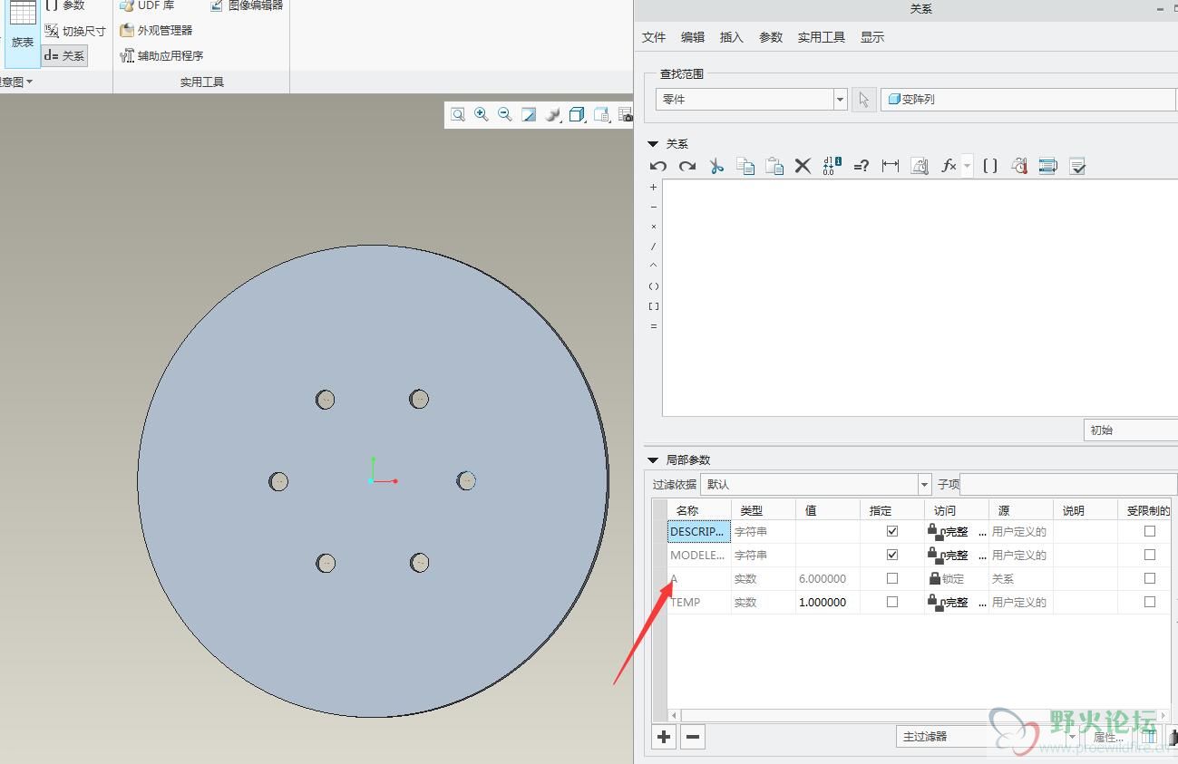
Task: Check restricted box for DESCRIPTION row
Action: [1150, 531]
